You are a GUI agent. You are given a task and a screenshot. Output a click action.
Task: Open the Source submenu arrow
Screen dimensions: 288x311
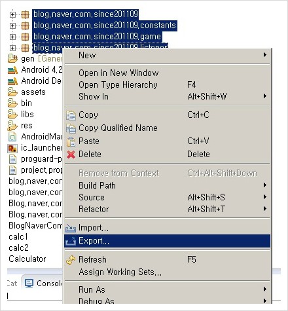tap(264, 197)
